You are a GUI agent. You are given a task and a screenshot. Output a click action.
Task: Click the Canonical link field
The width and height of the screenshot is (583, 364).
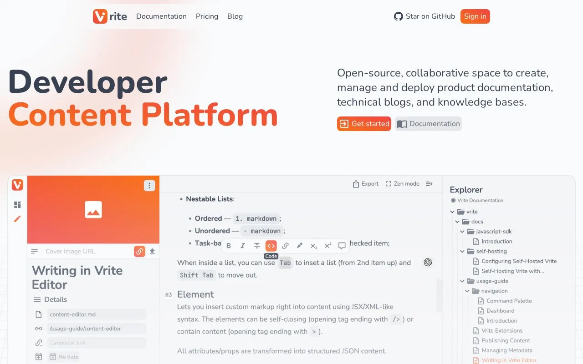point(97,343)
